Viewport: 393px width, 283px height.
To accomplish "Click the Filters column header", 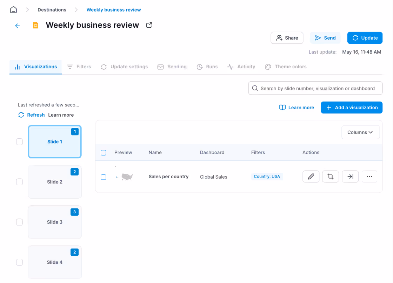I will point(258,152).
